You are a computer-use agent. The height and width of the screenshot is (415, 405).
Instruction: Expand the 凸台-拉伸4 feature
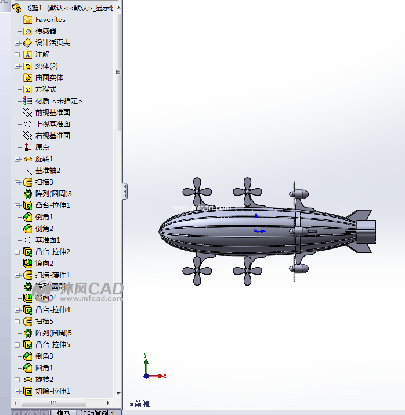(x=17, y=310)
